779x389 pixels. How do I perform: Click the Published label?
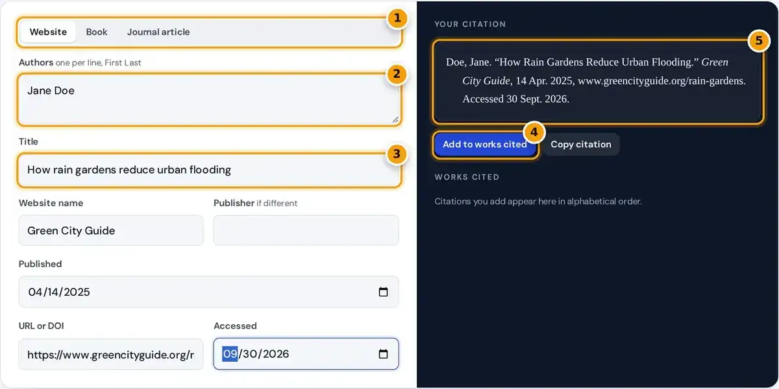pos(40,264)
